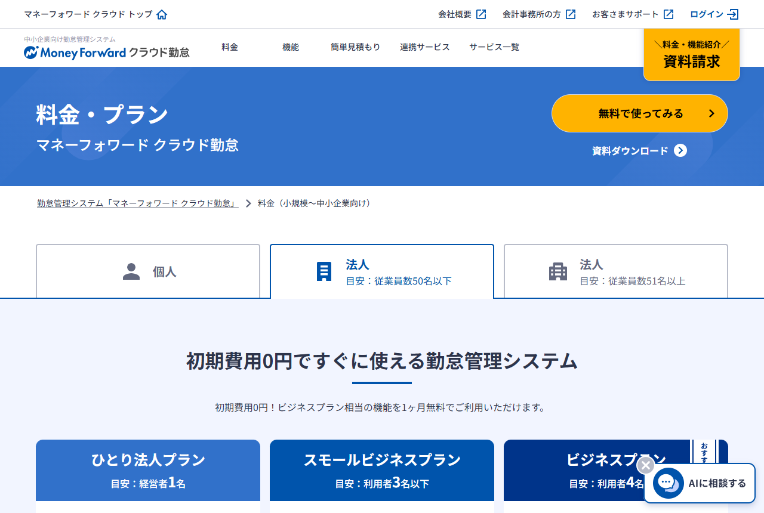
Task: Click the 資料ダウンロード link
Action: pos(639,150)
